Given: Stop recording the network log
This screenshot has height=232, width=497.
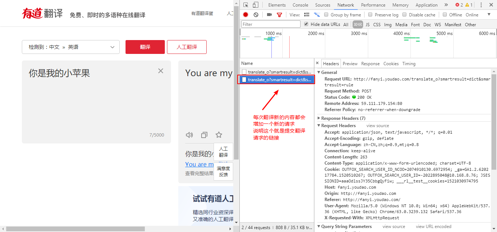Looking at the screenshot, I should [246, 15].
